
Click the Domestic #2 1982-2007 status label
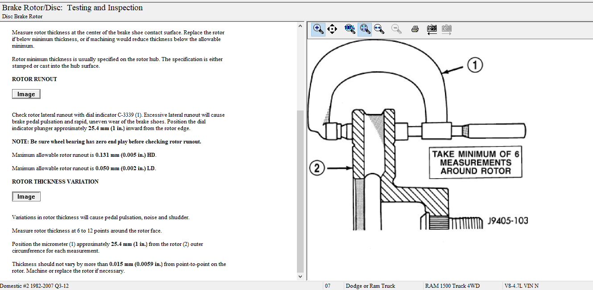click(x=35, y=286)
